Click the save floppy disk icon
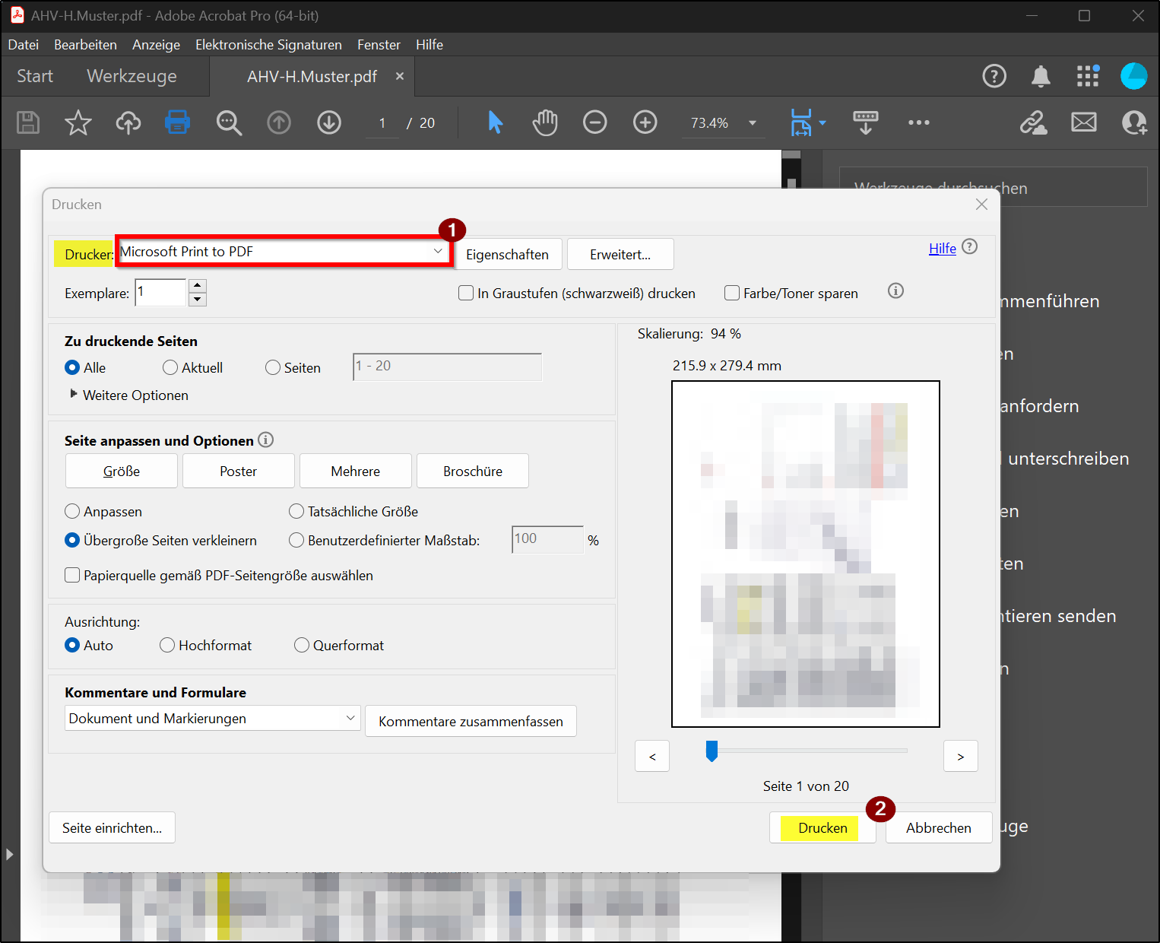This screenshot has height=943, width=1160. (28, 122)
